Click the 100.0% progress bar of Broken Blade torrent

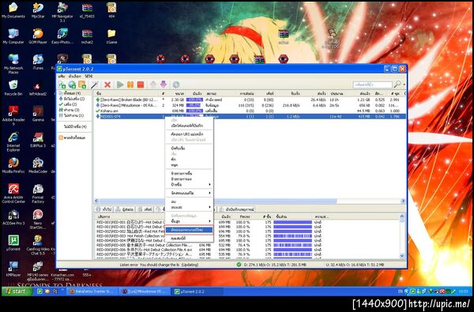coord(194,100)
